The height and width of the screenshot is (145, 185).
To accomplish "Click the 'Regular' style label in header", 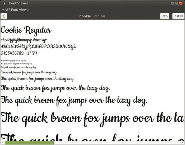I will point(99,16).
